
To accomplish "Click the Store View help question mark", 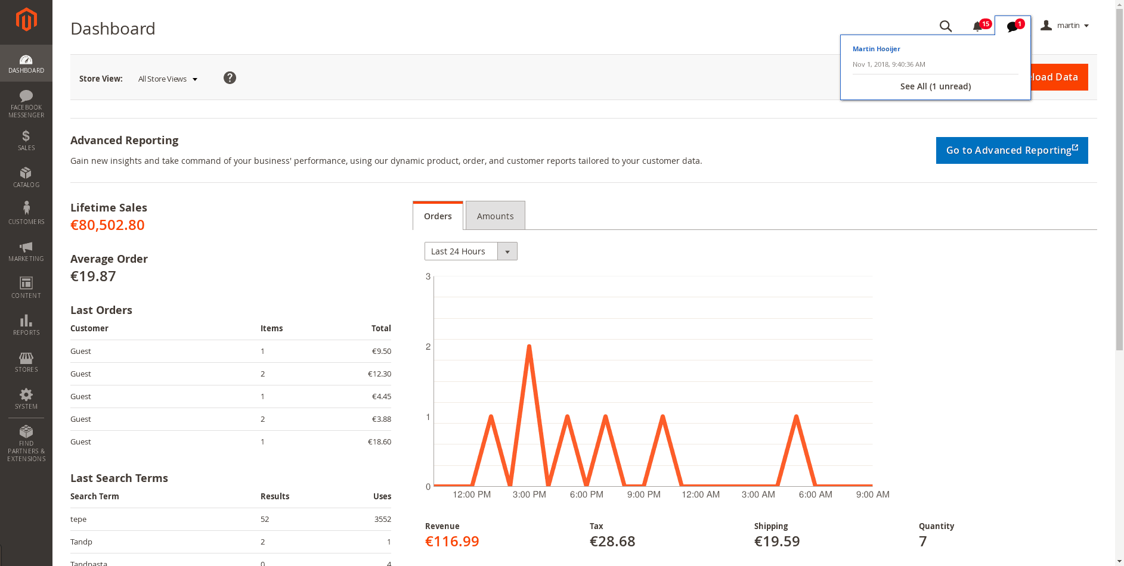I will (x=230, y=78).
